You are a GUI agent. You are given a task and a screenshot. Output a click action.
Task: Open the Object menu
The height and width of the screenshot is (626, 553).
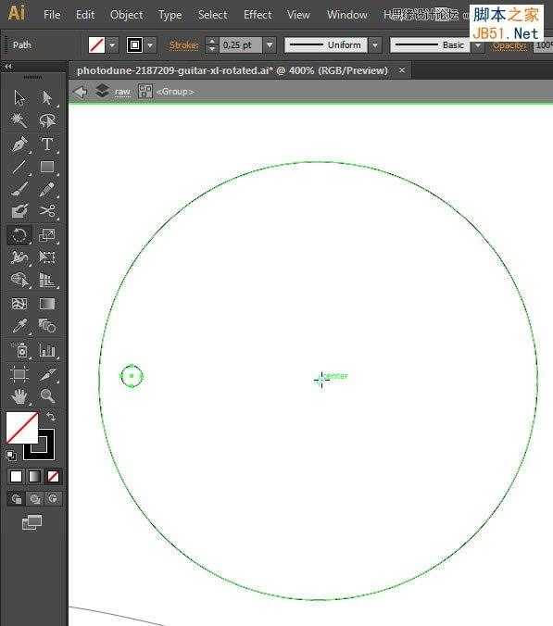[127, 15]
